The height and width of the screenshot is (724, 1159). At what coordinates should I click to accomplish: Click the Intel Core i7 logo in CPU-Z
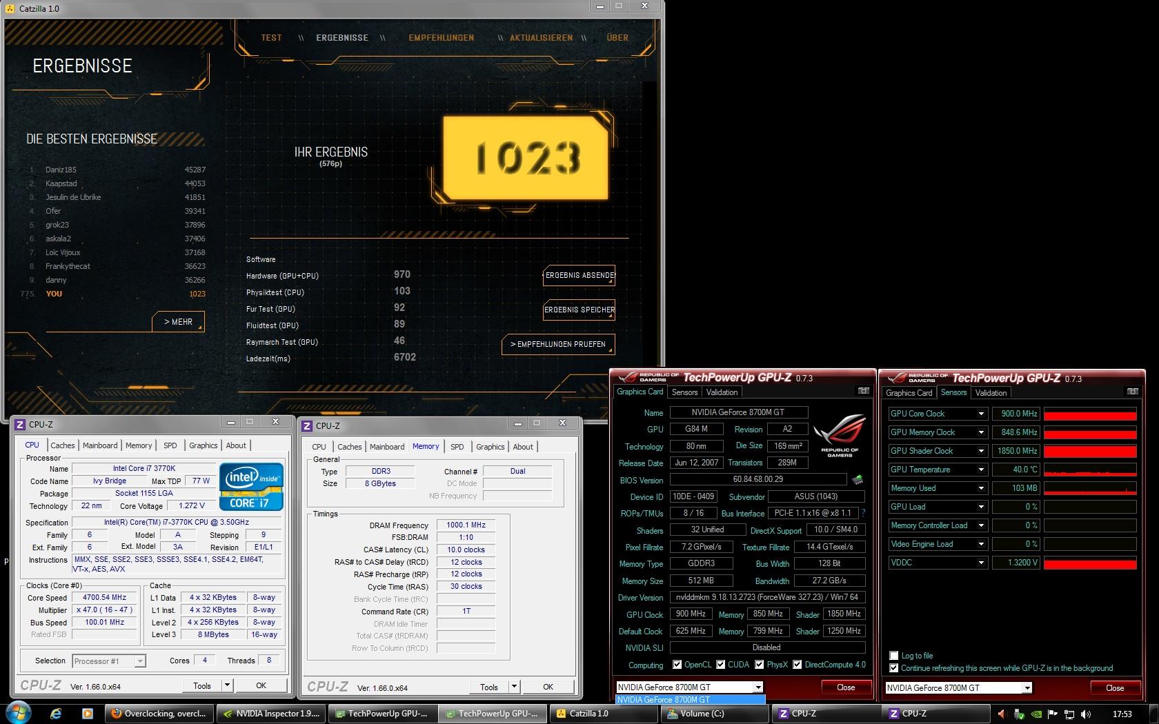click(x=251, y=487)
